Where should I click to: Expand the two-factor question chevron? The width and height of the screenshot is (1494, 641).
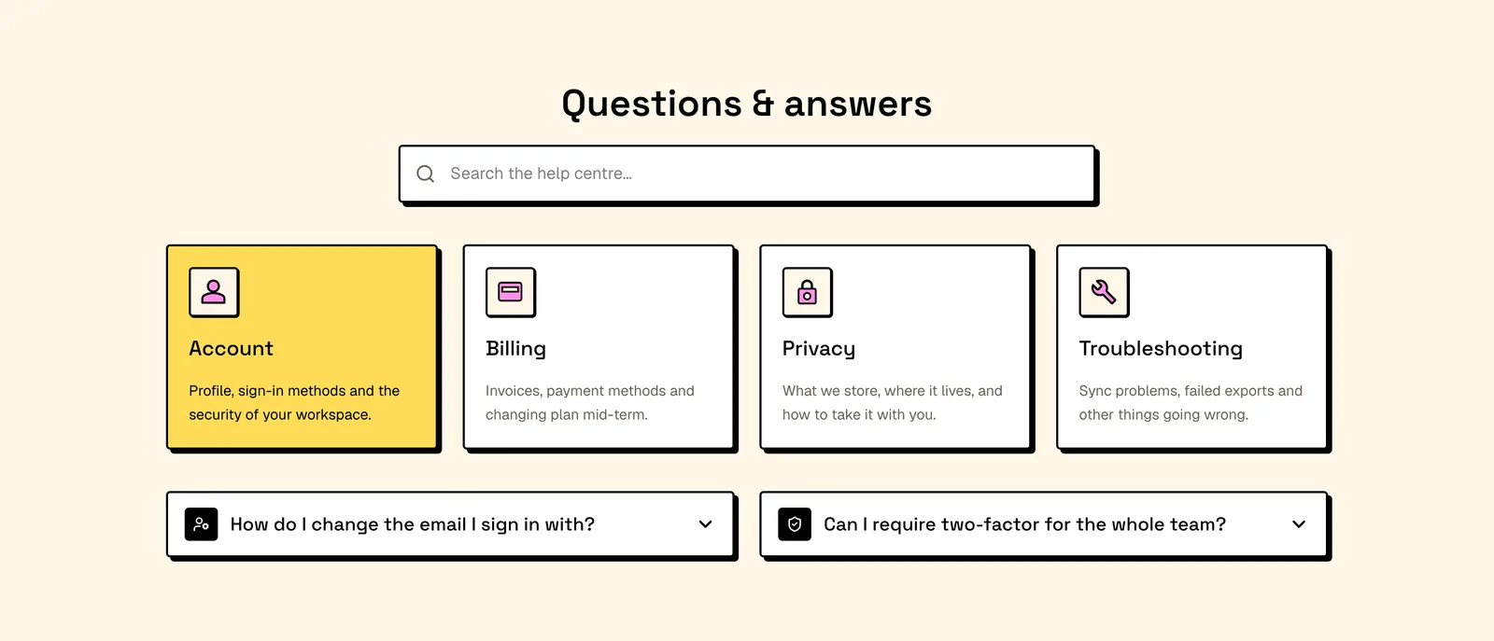tap(1299, 524)
